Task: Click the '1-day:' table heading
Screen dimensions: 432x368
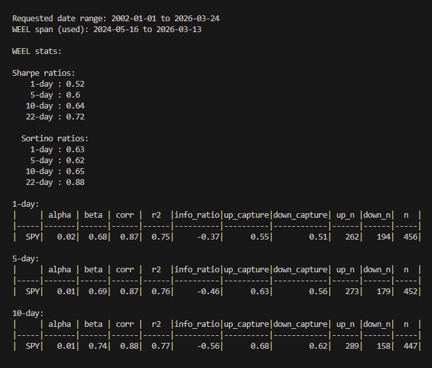Action: coord(26,204)
